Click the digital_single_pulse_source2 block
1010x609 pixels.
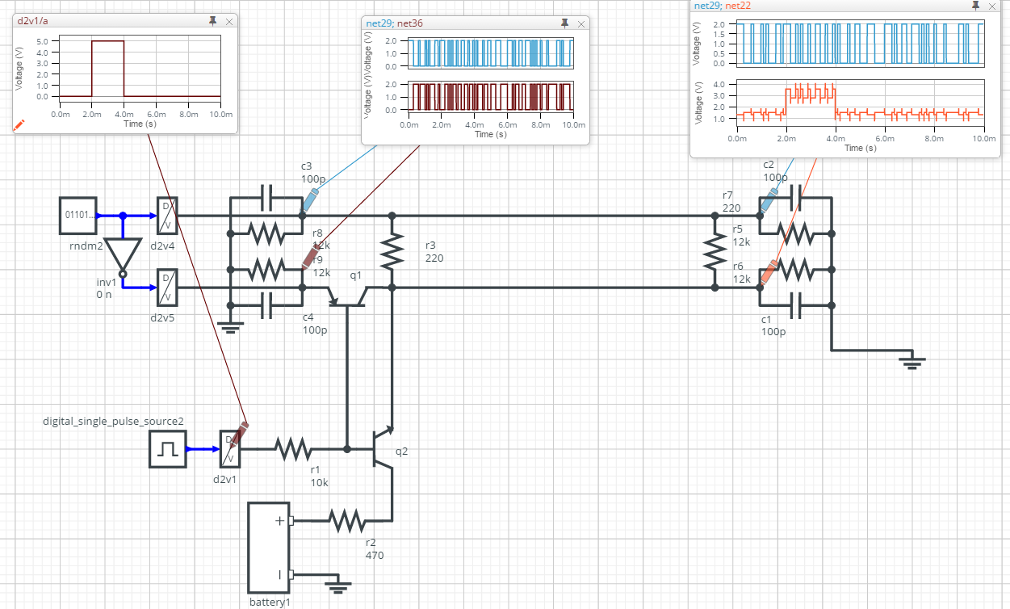click(168, 449)
